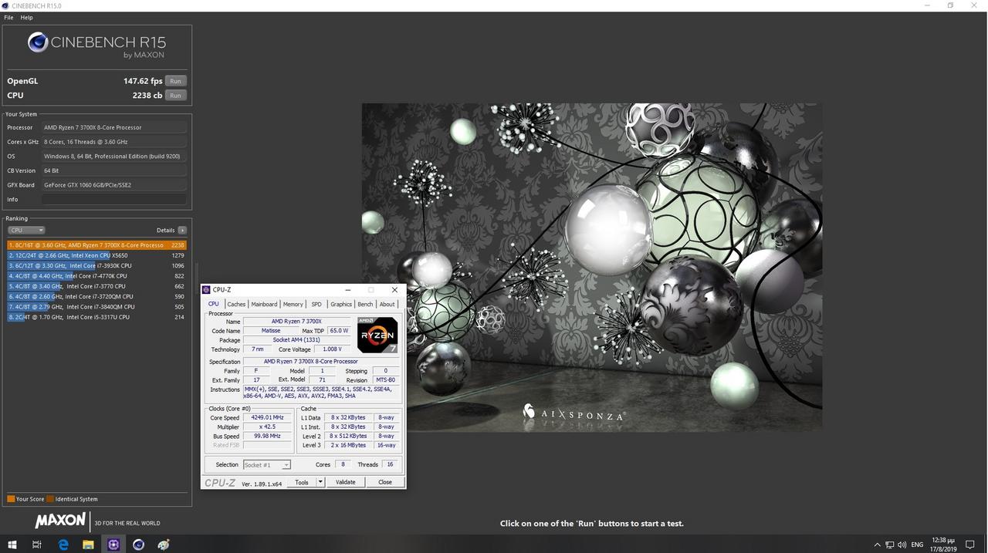Screen dimensions: 988x553
Task: Open the Help menu in Cinebench
Action: coord(26,17)
